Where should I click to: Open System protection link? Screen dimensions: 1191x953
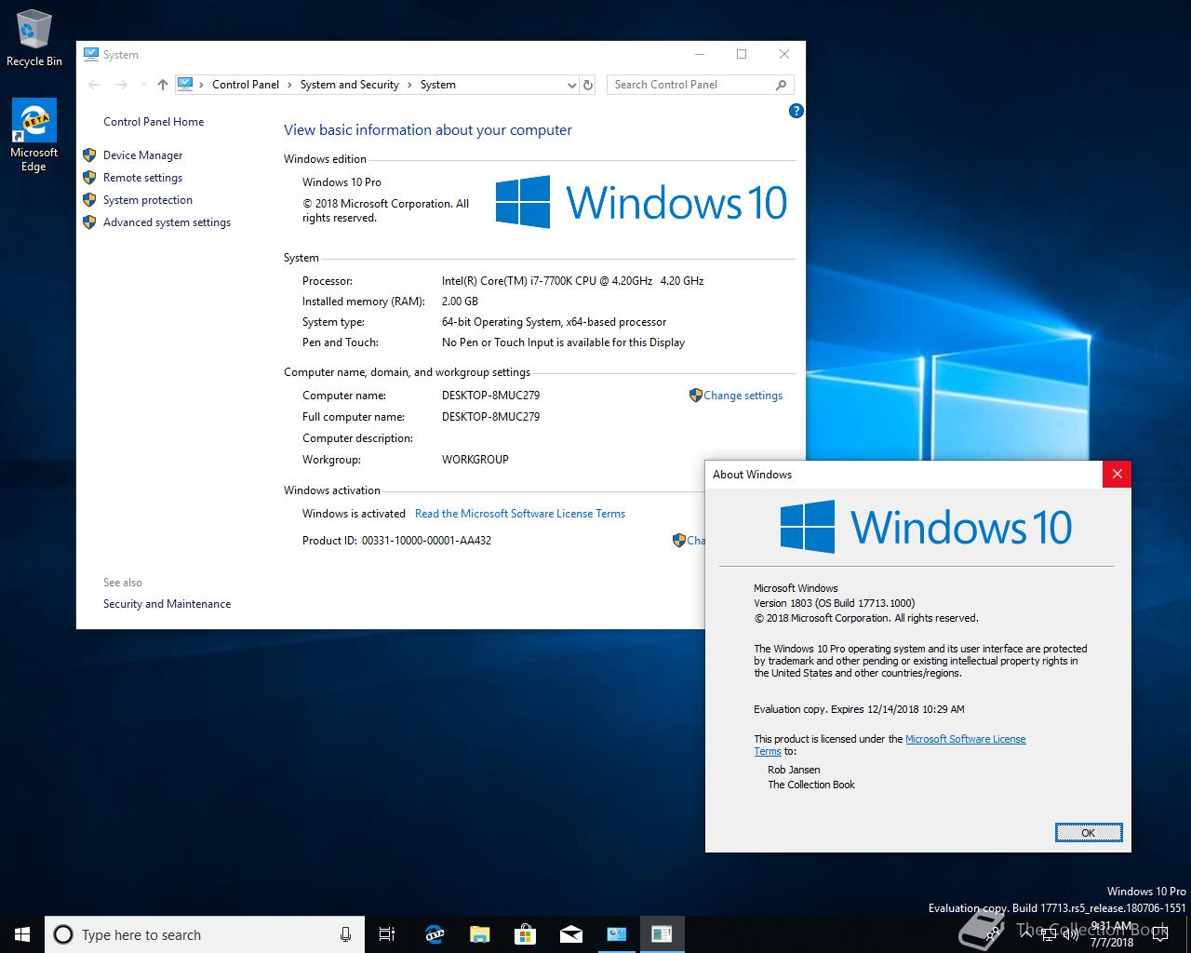point(147,200)
